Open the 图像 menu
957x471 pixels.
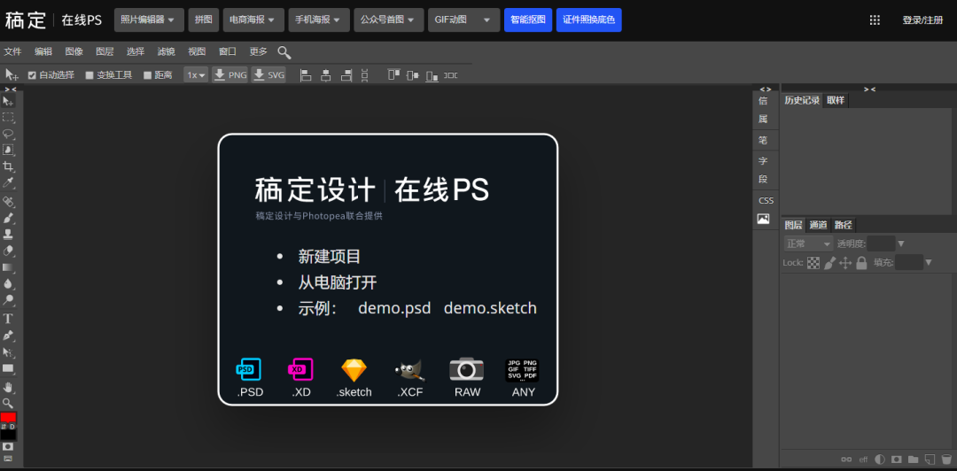click(74, 52)
